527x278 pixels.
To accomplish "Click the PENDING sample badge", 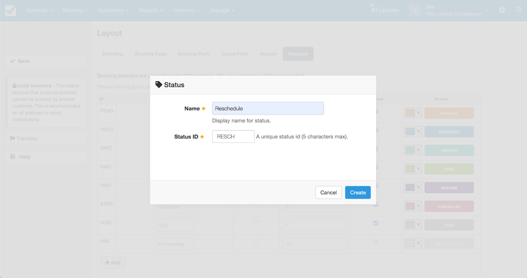I will coord(449,113).
